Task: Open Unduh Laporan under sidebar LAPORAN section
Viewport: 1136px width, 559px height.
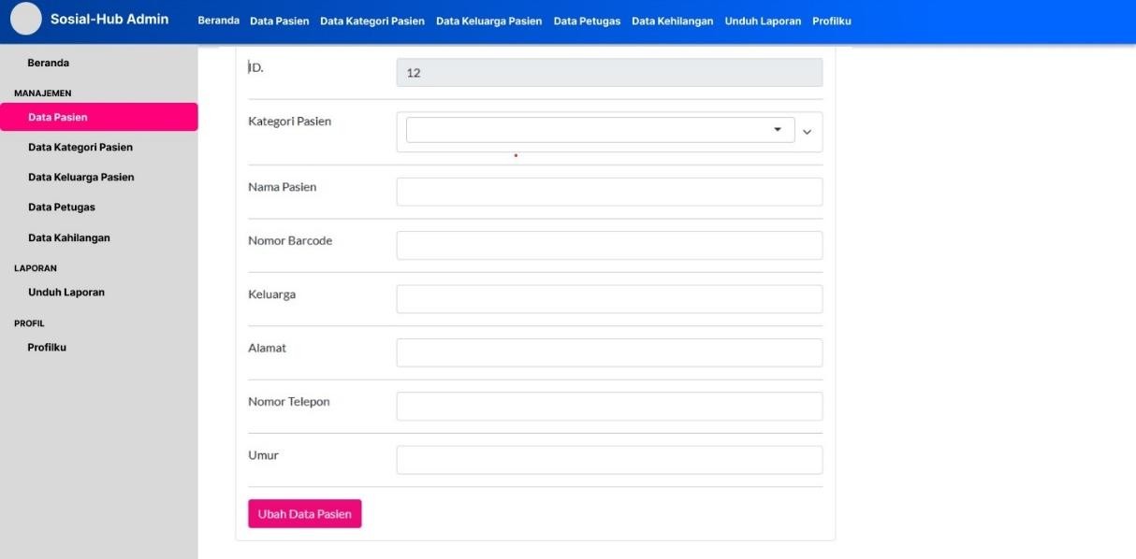Action: point(66,292)
